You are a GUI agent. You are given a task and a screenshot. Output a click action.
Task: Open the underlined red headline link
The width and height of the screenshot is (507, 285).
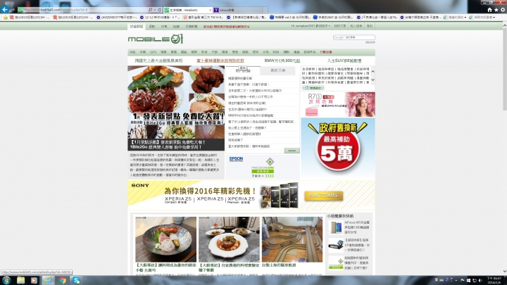[x=220, y=61]
